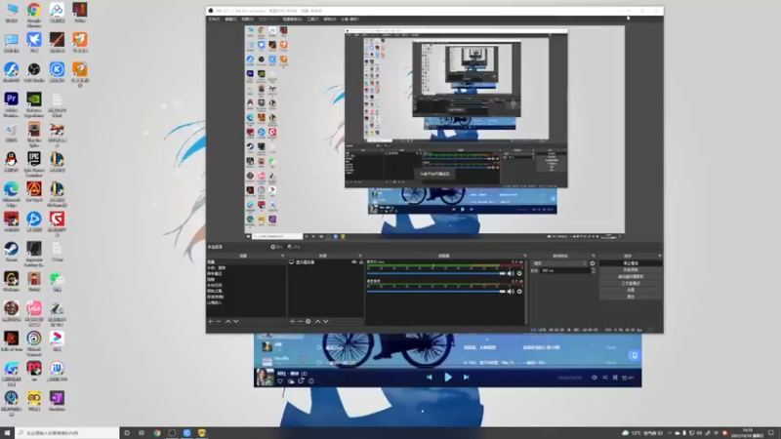Open GeForce Experience desktop shortcut
The width and height of the screenshot is (781, 439).
click(34, 104)
